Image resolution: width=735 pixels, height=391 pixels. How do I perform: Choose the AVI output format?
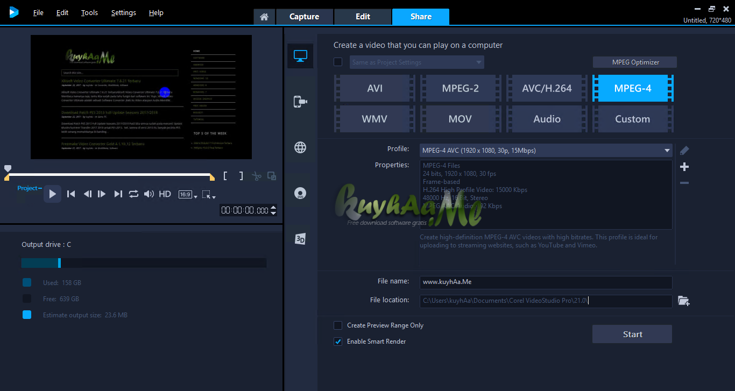[374, 88]
